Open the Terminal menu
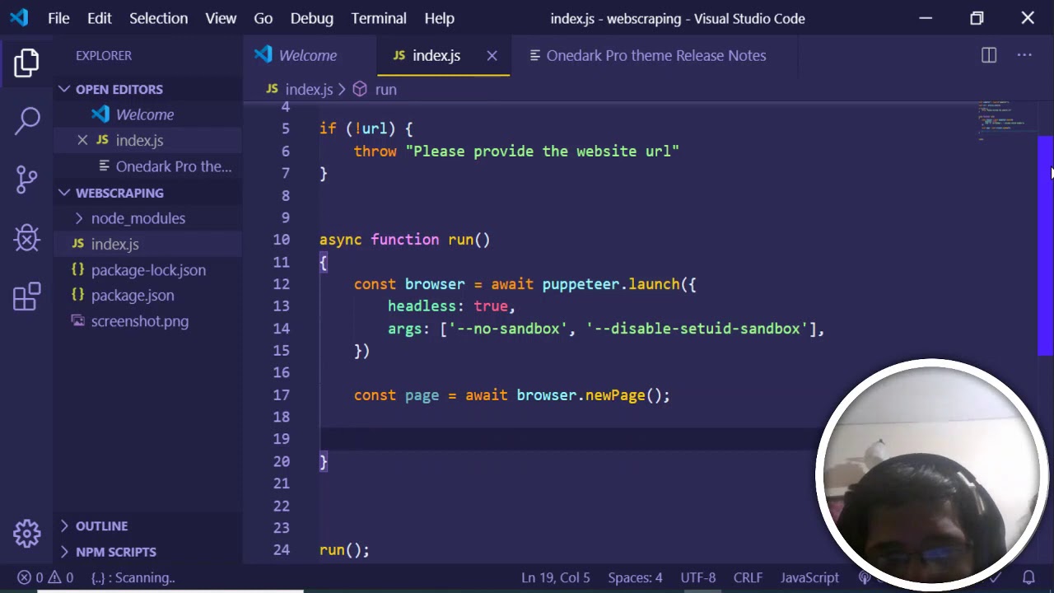This screenshot has height=593, width=1054. tap(379, 18)
